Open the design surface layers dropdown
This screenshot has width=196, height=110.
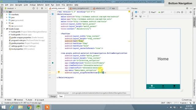[137, 12]
